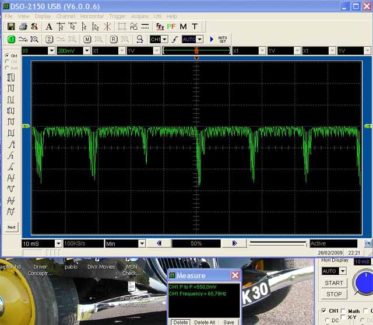The height and width of the screenshot is (325, 373).
Task: Click the PF pass/fail toolbar icon
Action: coord(171,27)
